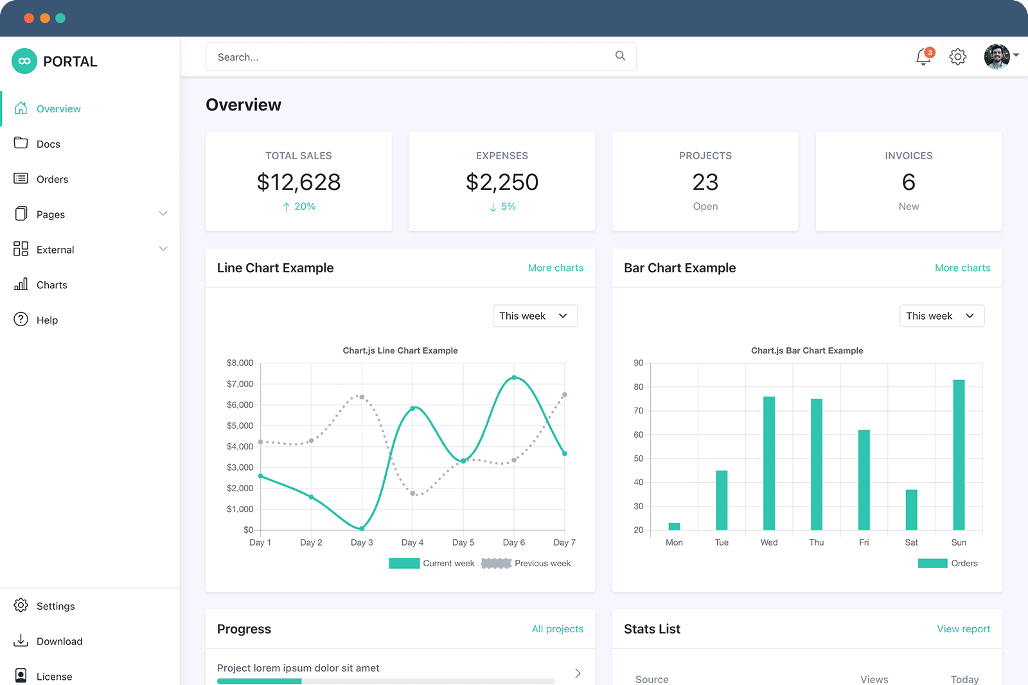Click the Orders list icon
This screenshot has height=685, width=1028.
21,178
